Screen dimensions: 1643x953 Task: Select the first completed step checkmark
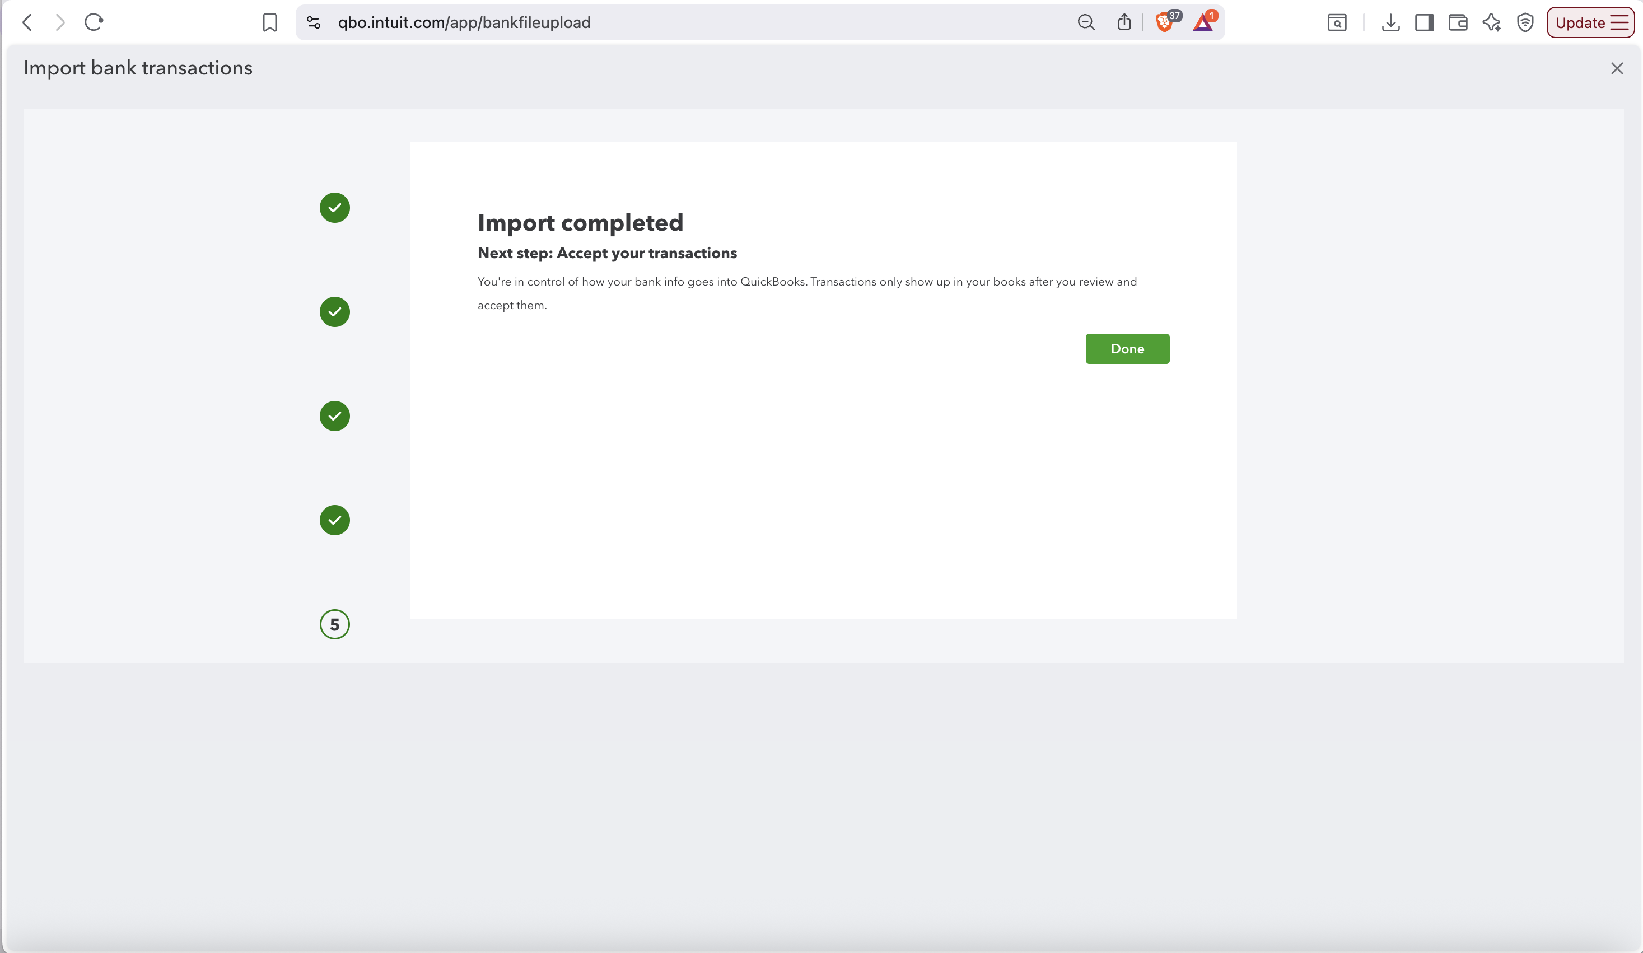pos(334,207)
